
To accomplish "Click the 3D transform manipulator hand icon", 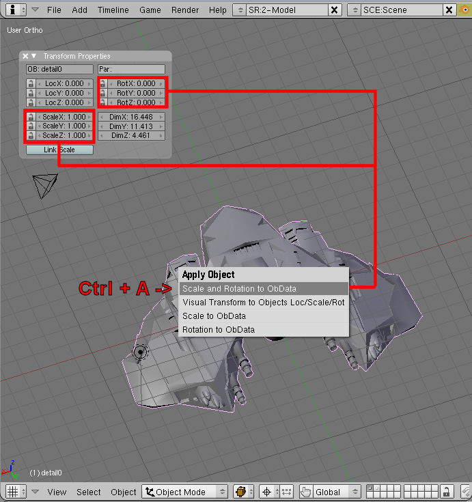I will (x=305, y=492).
